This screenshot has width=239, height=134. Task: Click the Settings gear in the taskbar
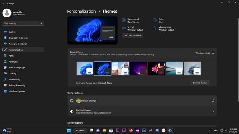[170, 130]
